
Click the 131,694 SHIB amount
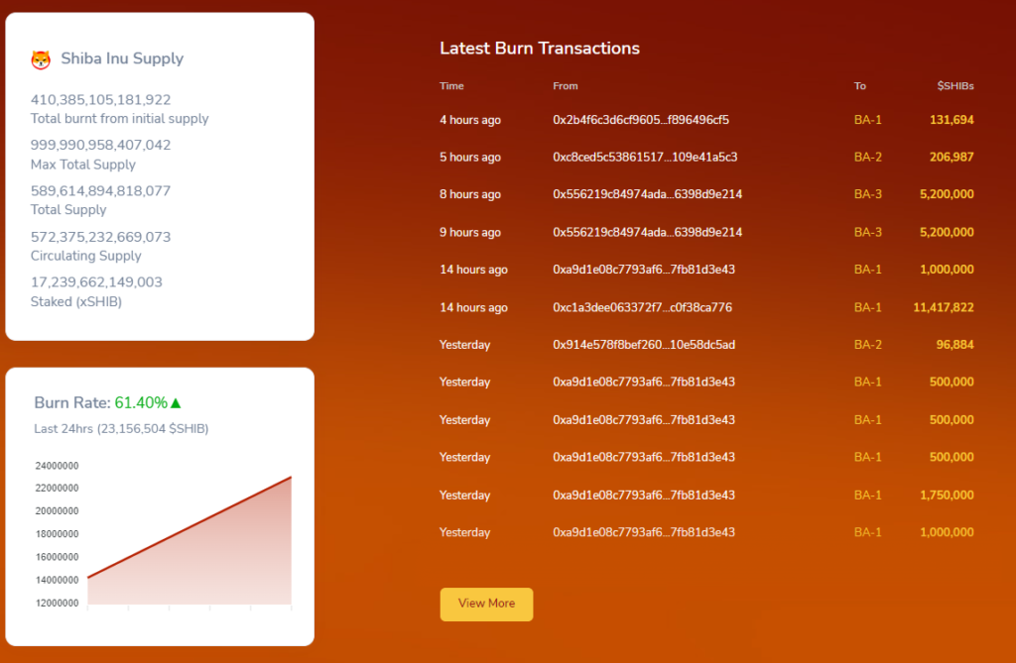952,120
